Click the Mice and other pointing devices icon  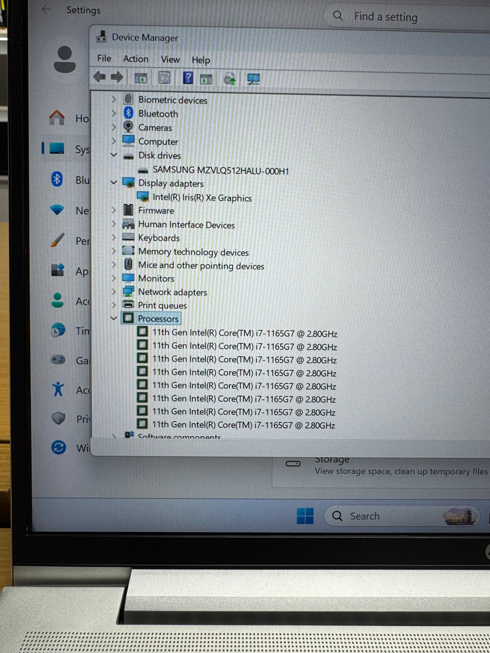[128, 264]
